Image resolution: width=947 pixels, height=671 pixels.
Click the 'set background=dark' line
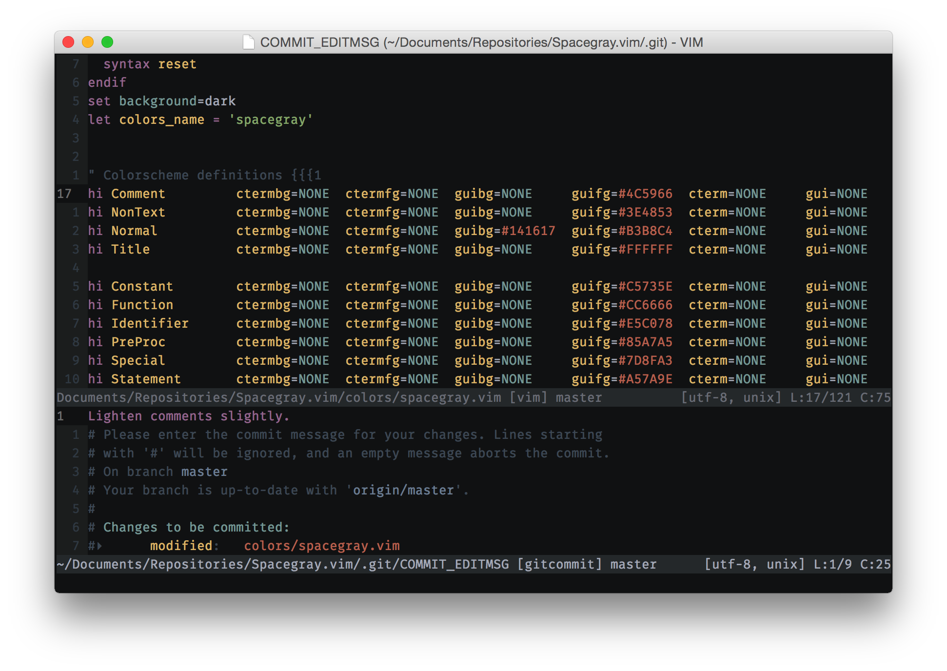pyautogui.click(x=161, y=101)
